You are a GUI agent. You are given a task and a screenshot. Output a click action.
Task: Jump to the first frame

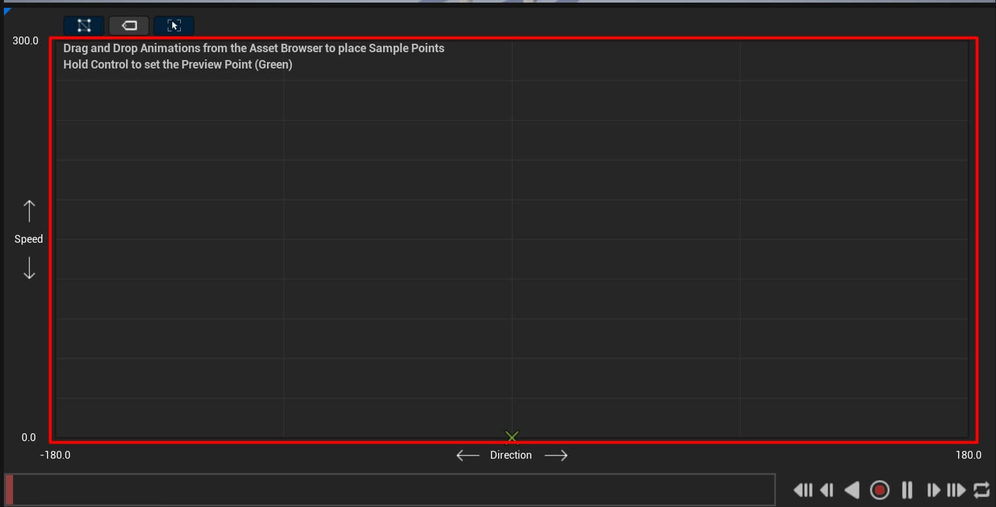click(x=803, y=489)
